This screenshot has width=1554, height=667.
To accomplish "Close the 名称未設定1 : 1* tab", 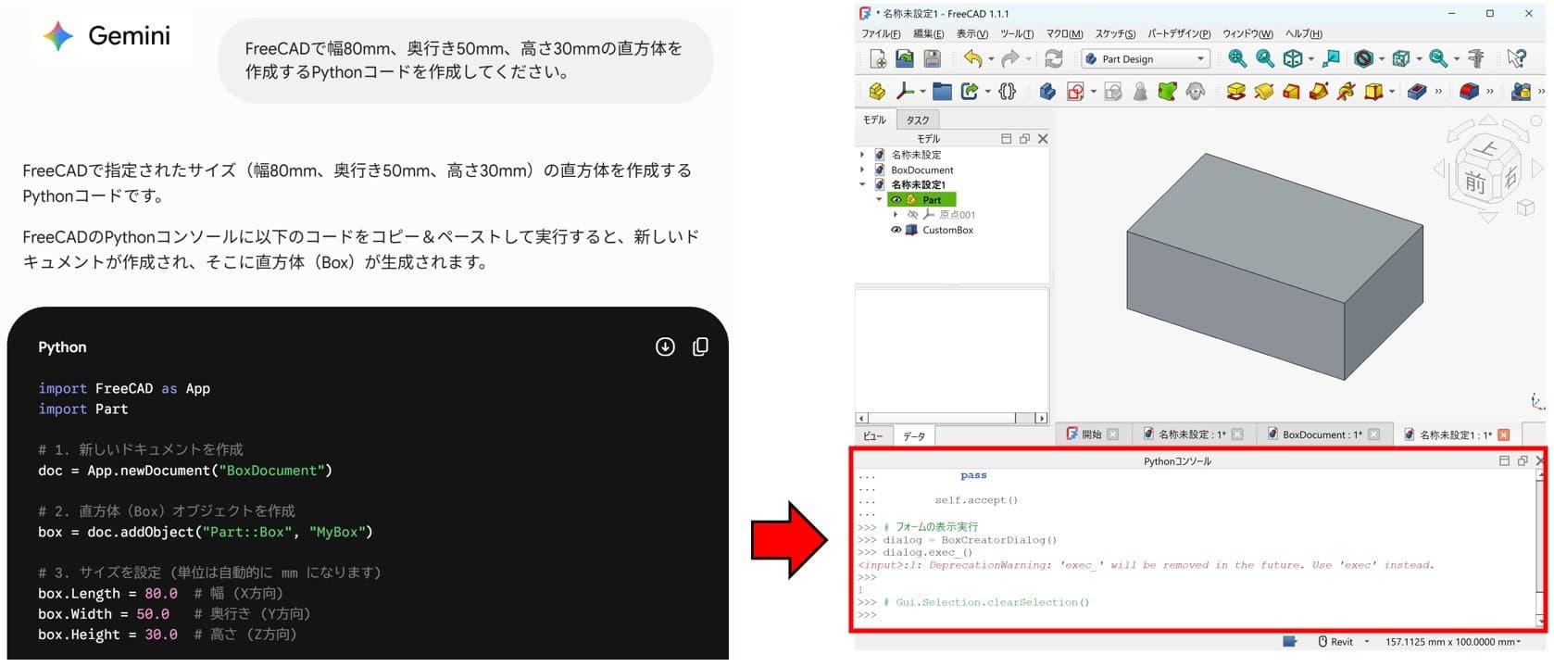I will 1503,434.
